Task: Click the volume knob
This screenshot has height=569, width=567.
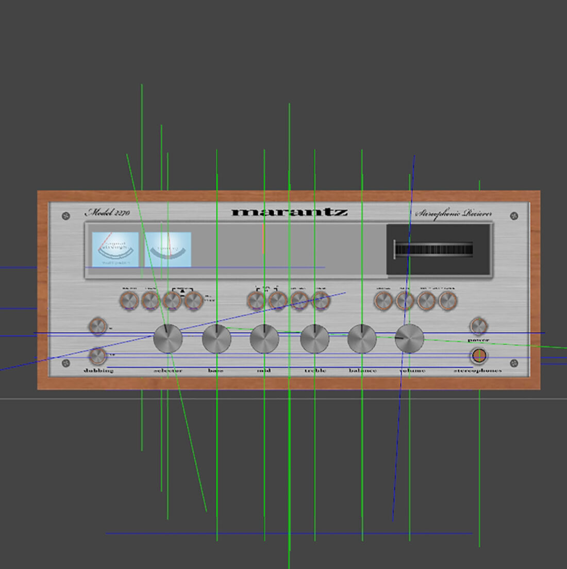Action: coord(409,338)
